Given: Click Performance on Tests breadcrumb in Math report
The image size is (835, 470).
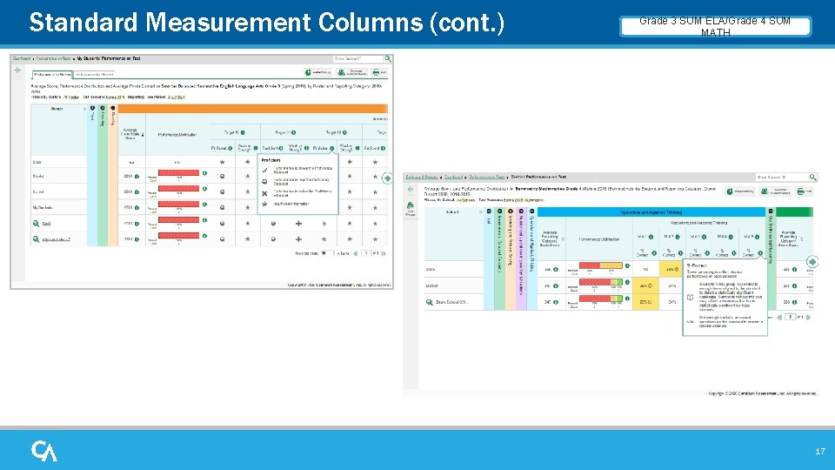Looking at the screenshot, I should pyautogui.click(x=486, y=177).
